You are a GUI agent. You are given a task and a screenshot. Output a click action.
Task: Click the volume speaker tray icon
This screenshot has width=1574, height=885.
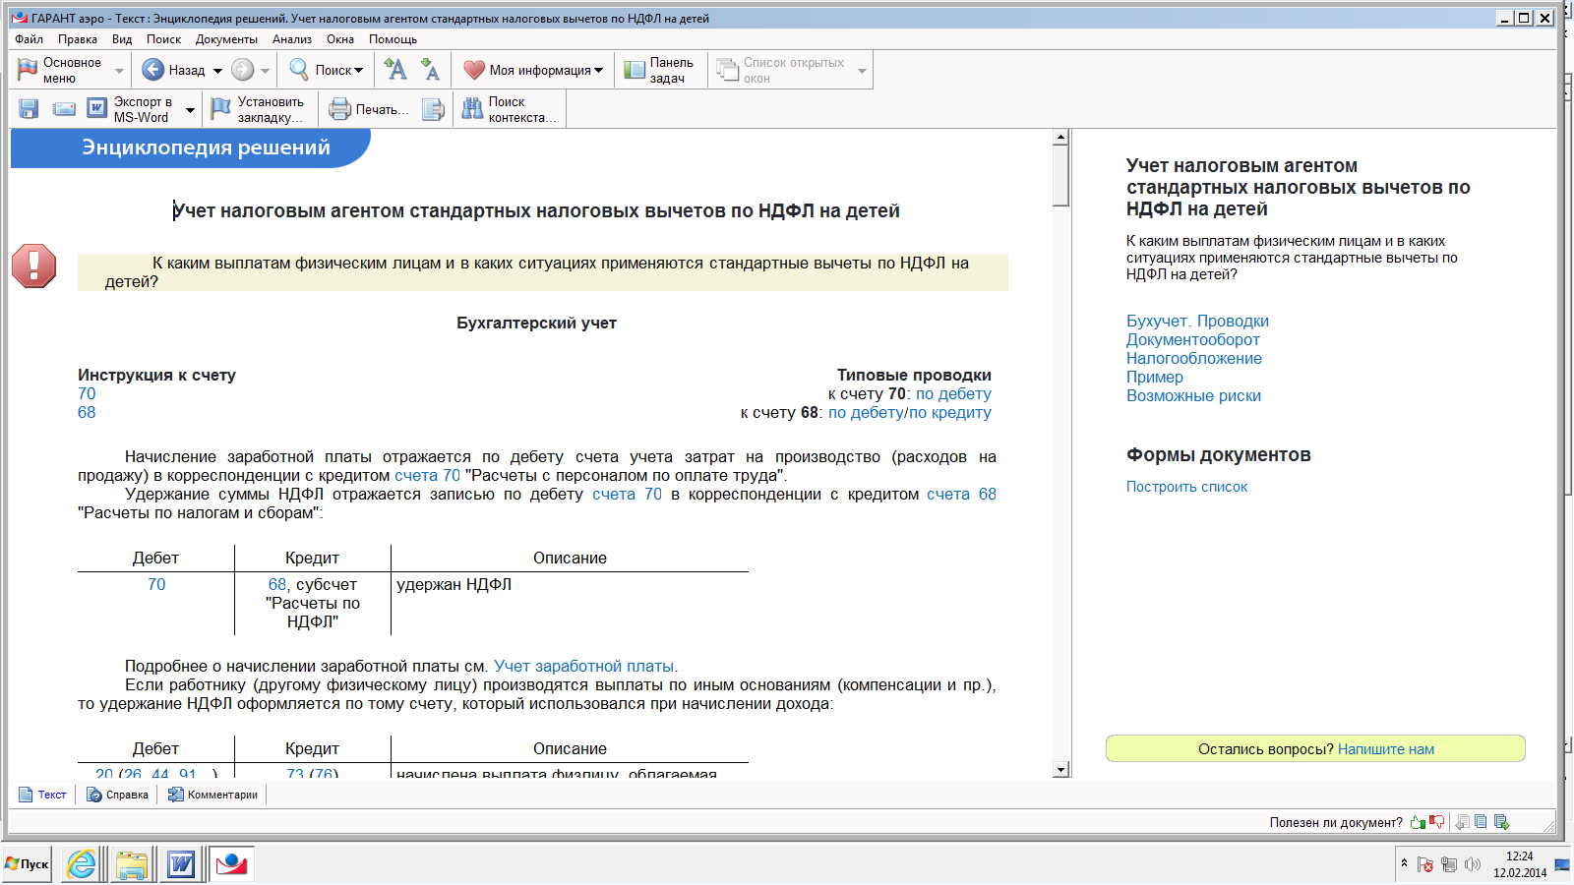click(x=1472, y=864)
